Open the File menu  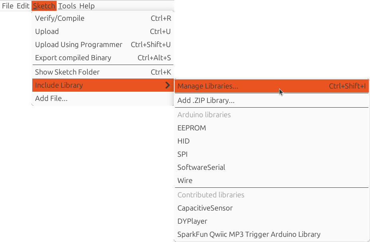click(x=8, y=6)
